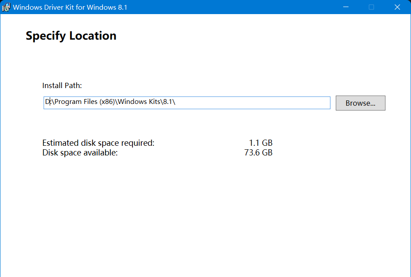Image resolution: width=411 pixels, height=277 pixels.
Task: Minimize the Windows Driver Kit window
Action: pos(346,7)
